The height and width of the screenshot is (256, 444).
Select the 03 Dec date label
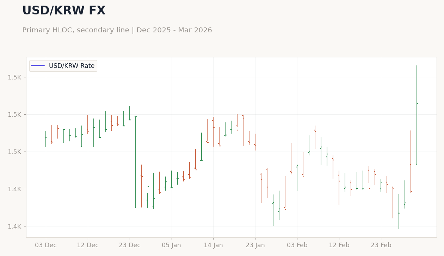coord(46,245)
